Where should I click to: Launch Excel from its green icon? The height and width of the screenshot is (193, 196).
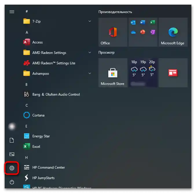tap(27, 146)
